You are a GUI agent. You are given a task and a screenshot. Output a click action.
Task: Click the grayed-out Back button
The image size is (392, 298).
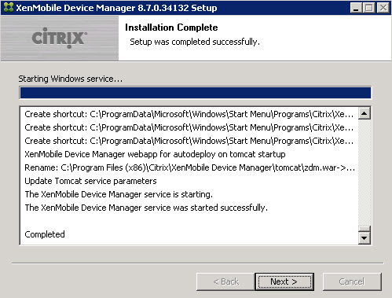225,281
